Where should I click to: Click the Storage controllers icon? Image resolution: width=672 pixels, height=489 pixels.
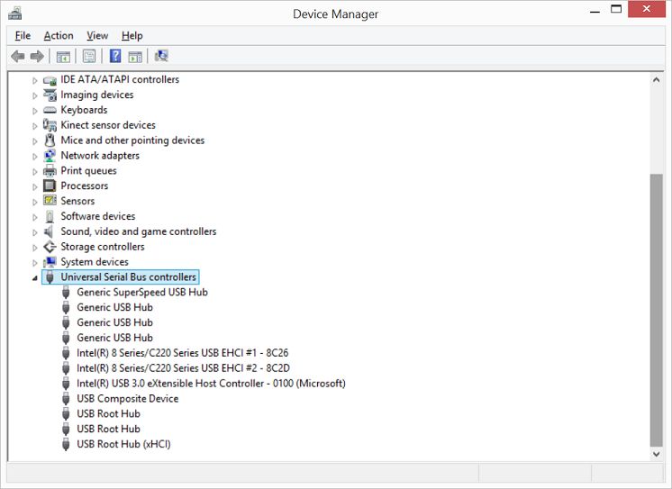click(x=50, y=247)
